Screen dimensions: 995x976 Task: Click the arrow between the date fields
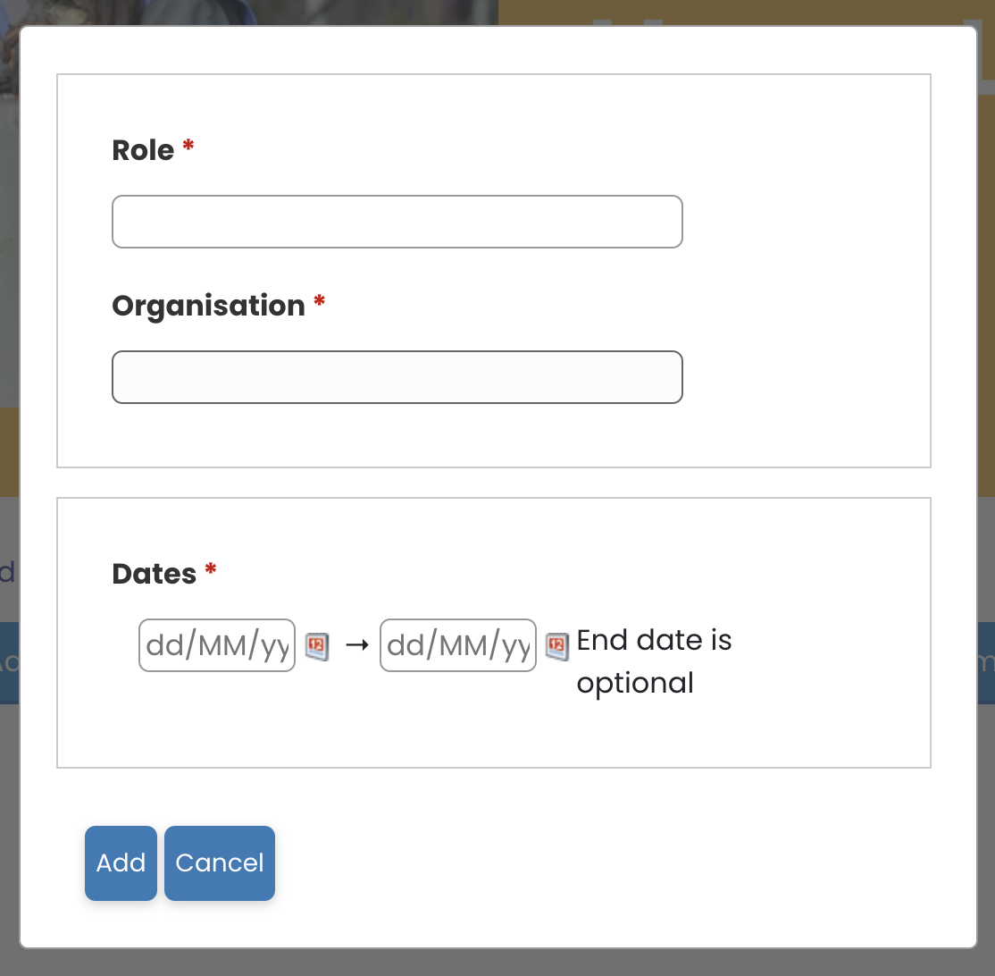tap(356, 645)
